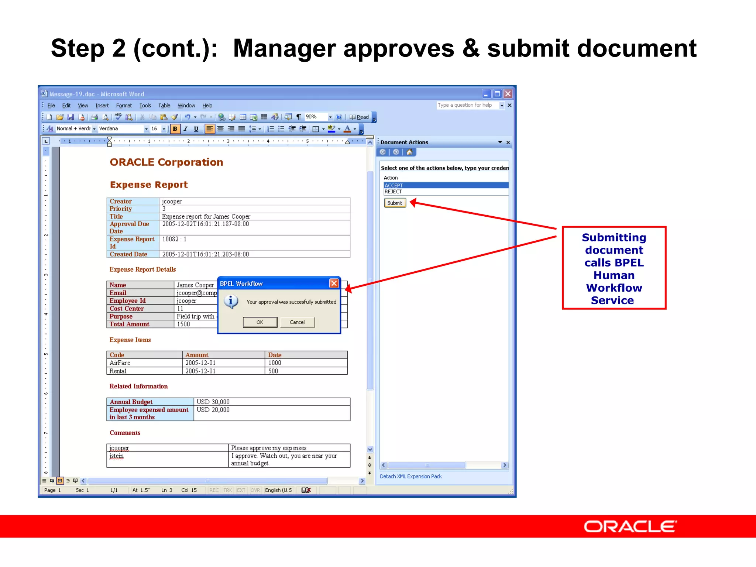
Task: Open Print Preview from the toolbar
Action: (x=105, y=117)
